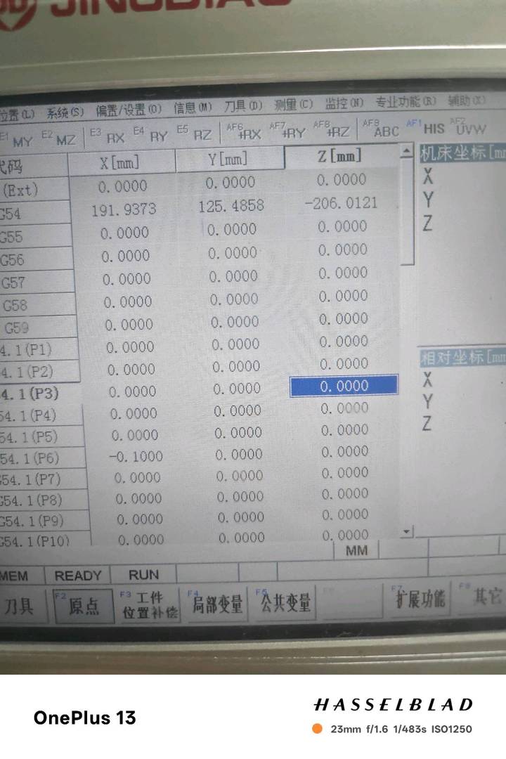506x759 pixels.
Task: Select the MZ toolbar button
Action: click(58, 139)
